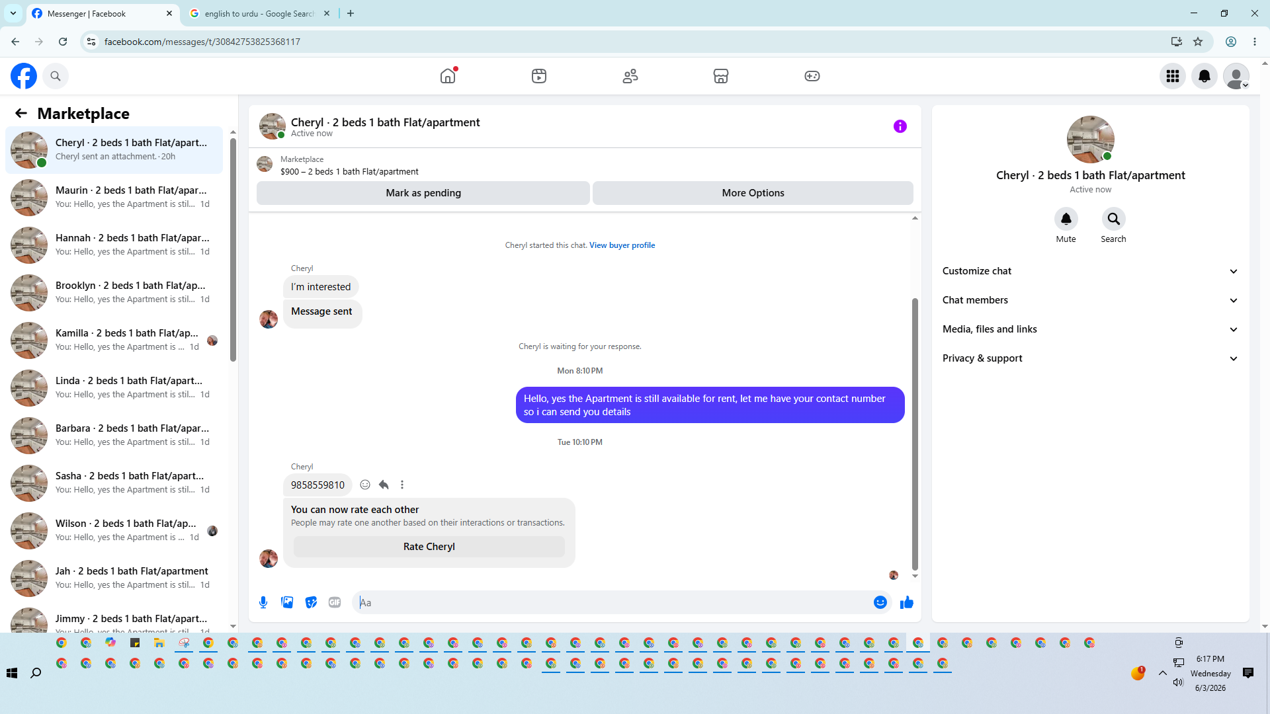
Task: Click the More Options button
Action: click(x=753, y=193)
